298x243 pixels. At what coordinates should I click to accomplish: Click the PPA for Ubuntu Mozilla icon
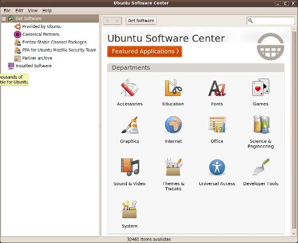(17, 50)
